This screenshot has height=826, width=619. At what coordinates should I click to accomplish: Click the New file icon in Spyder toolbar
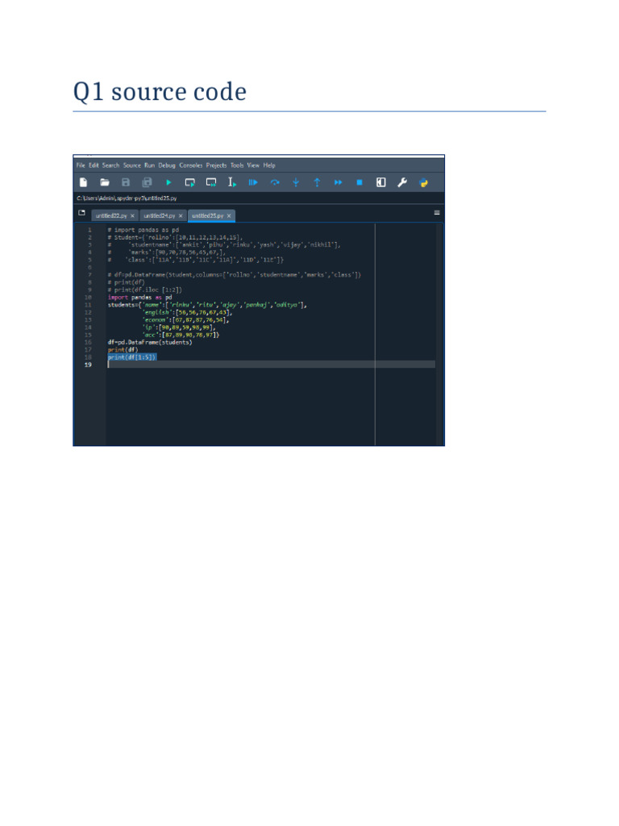point(83,182)
